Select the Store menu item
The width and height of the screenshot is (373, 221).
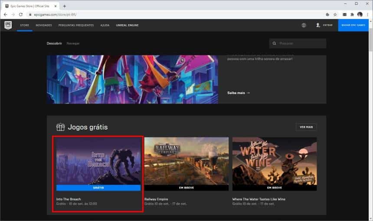click(x=24, y=25)
